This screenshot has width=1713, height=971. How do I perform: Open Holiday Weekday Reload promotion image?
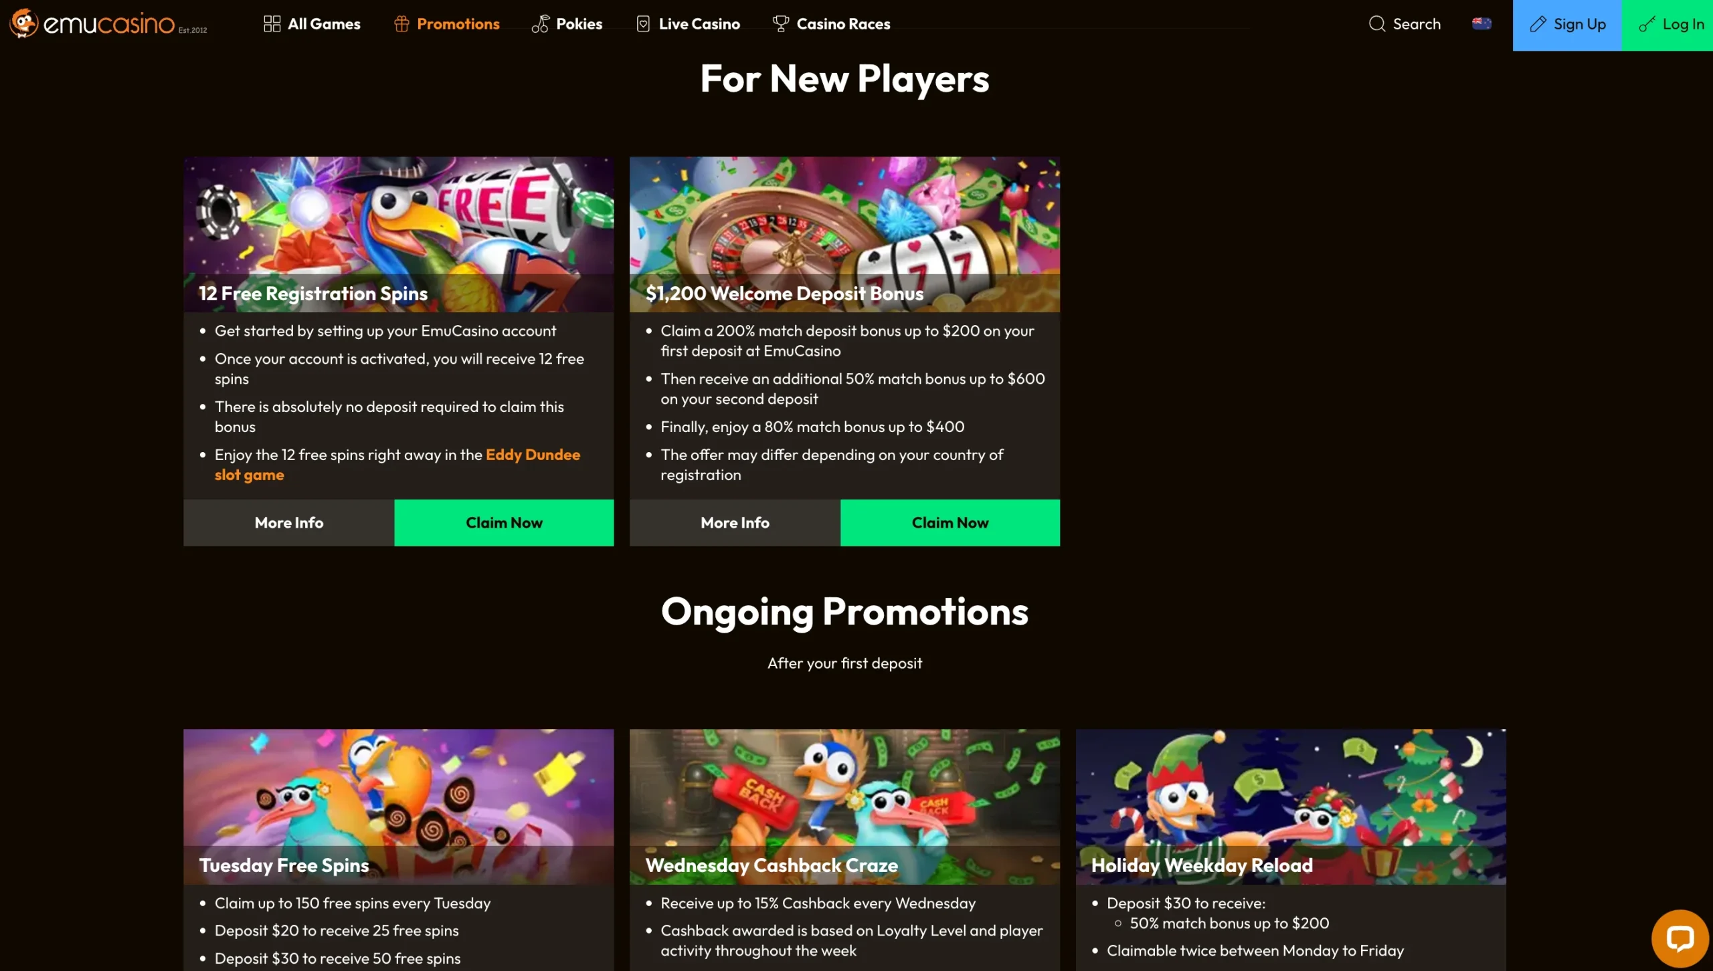[x=1291, y=806]
